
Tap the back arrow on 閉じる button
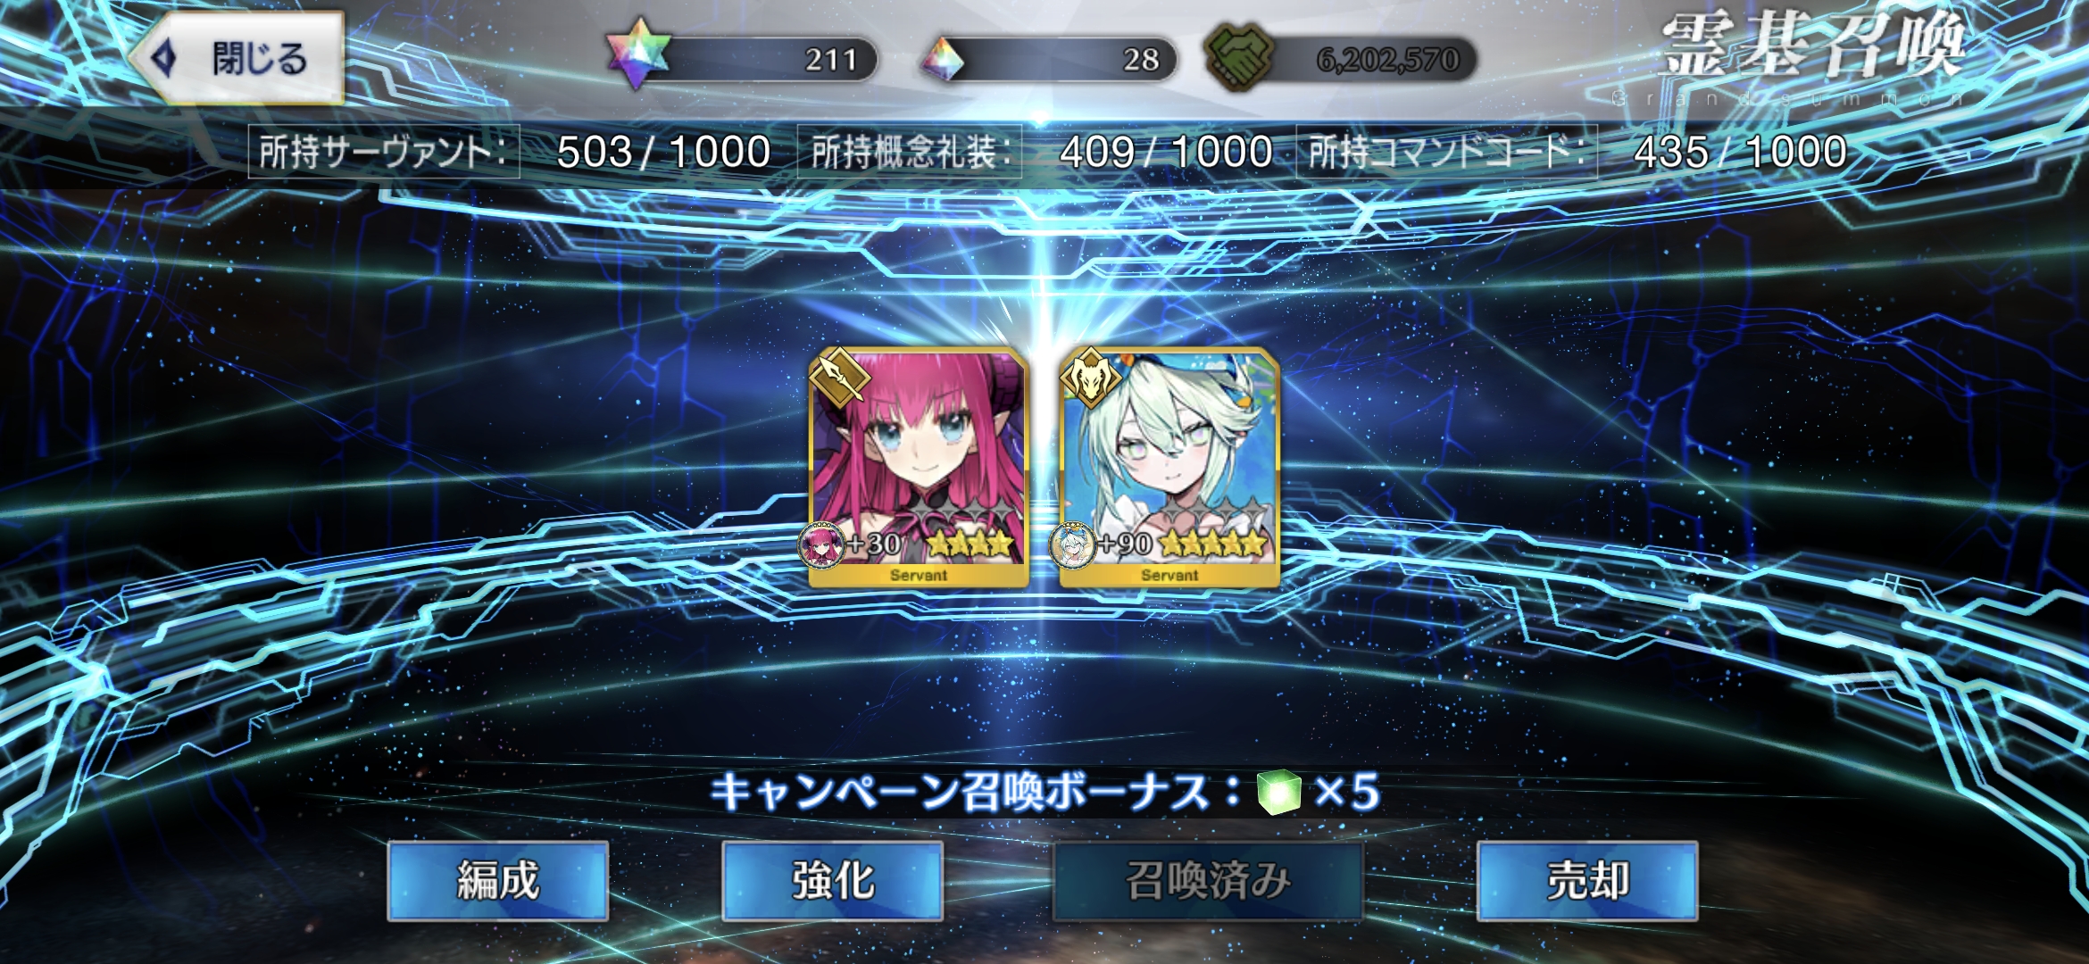[165, 59]
